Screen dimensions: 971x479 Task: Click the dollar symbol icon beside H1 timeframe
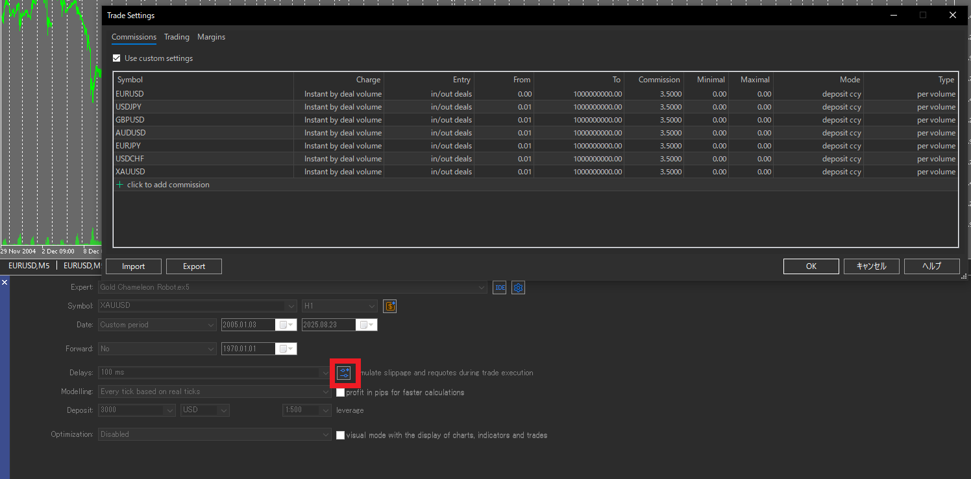pos(389,305)
